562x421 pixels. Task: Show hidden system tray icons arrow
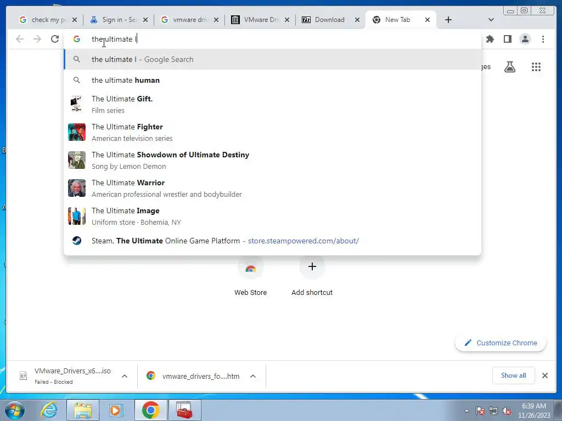tap(467, 411)
